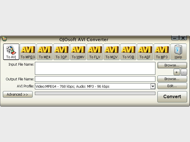The width and height of the screenshot is (190, 142).
Task: Click the OJOsoft AVI Converter title text
Action: [84, 40]
